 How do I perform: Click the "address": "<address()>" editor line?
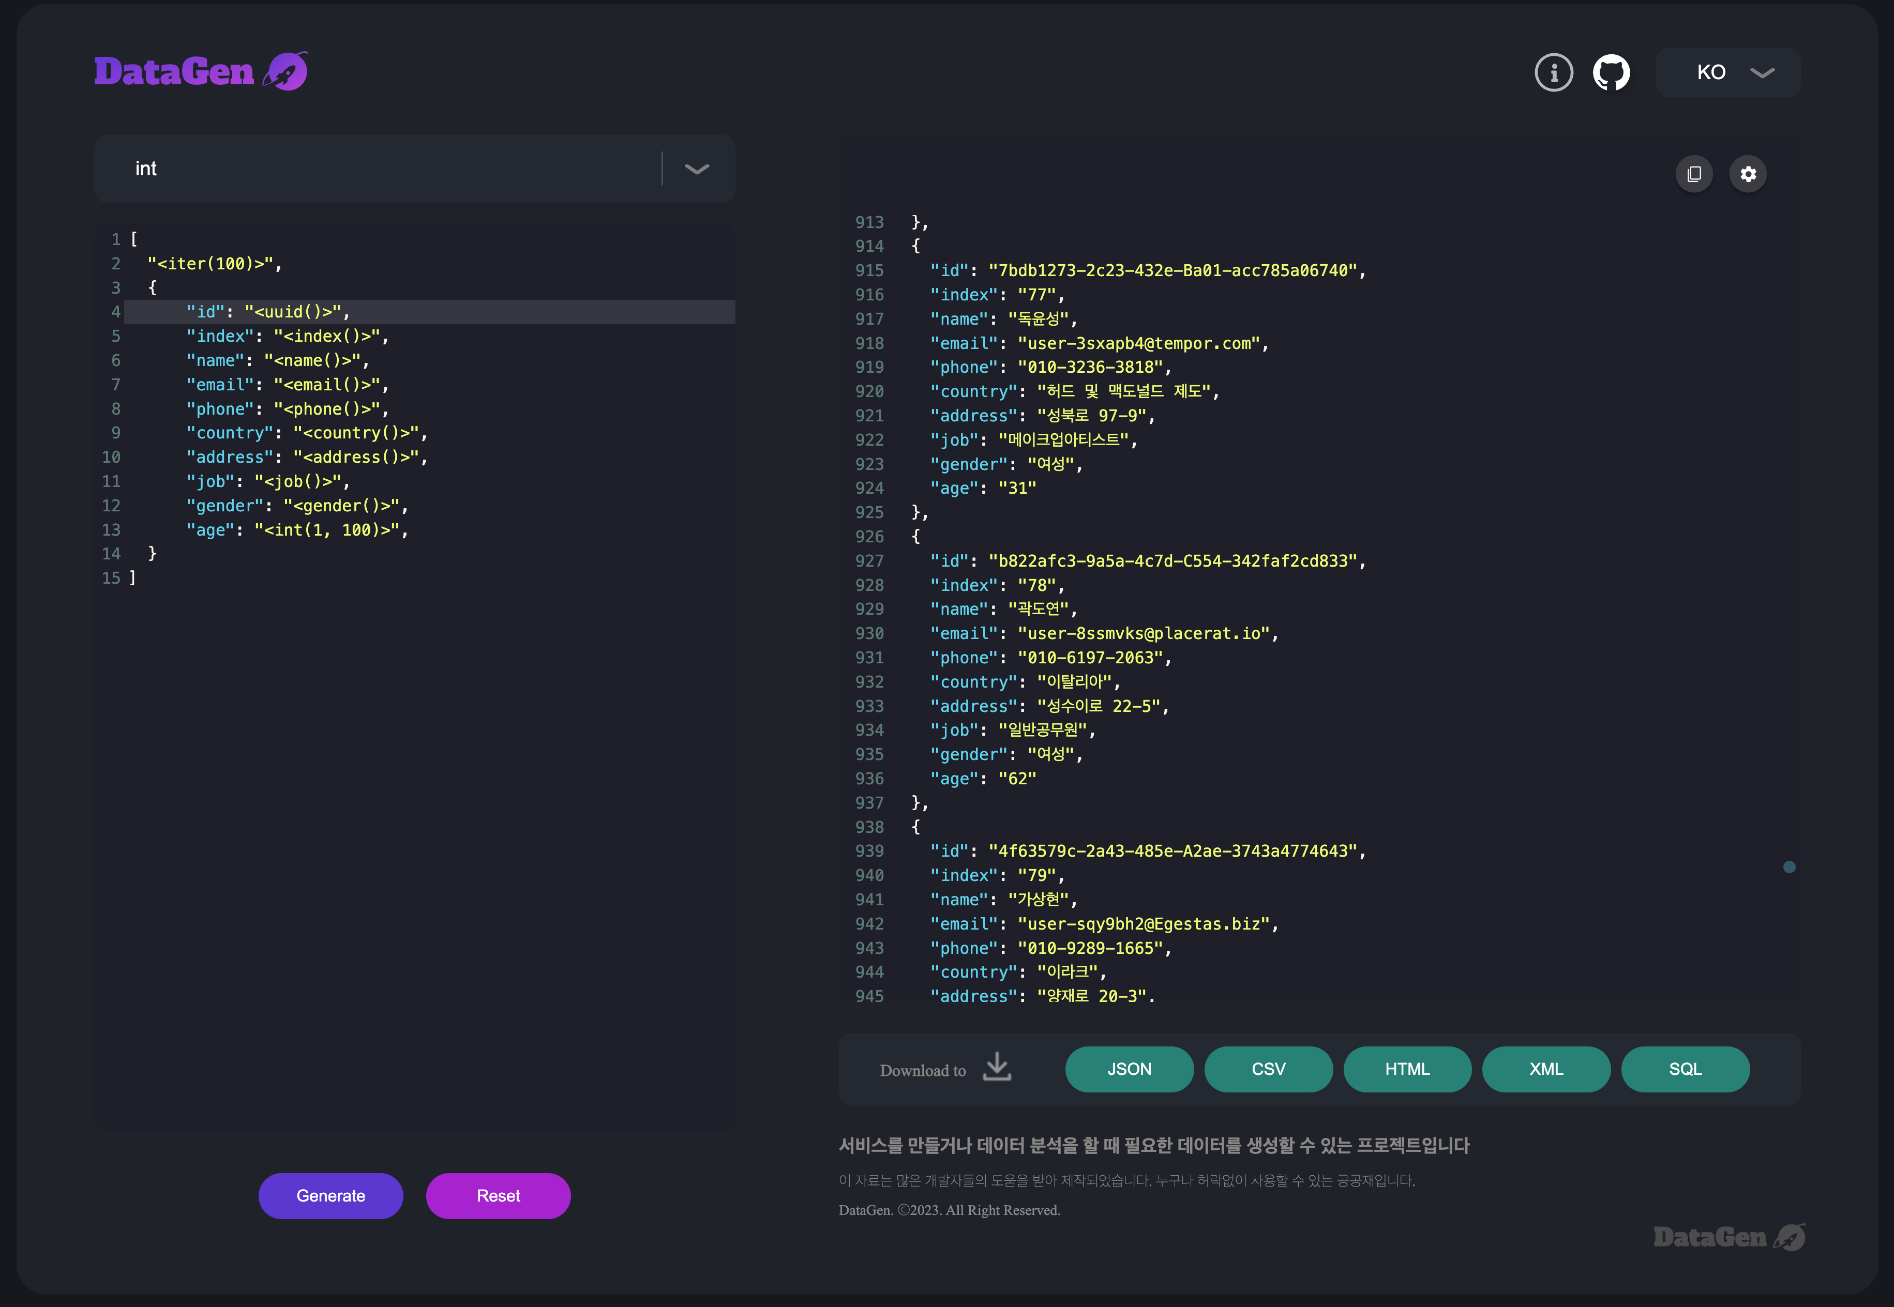coord(307,457)
